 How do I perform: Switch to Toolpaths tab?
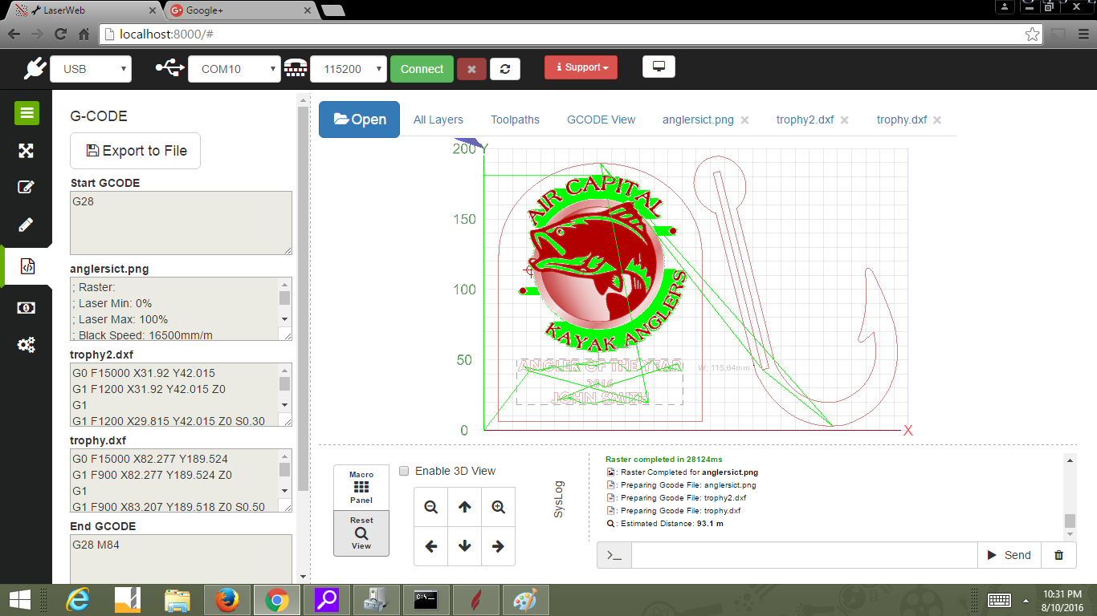(x=516, y=120)
